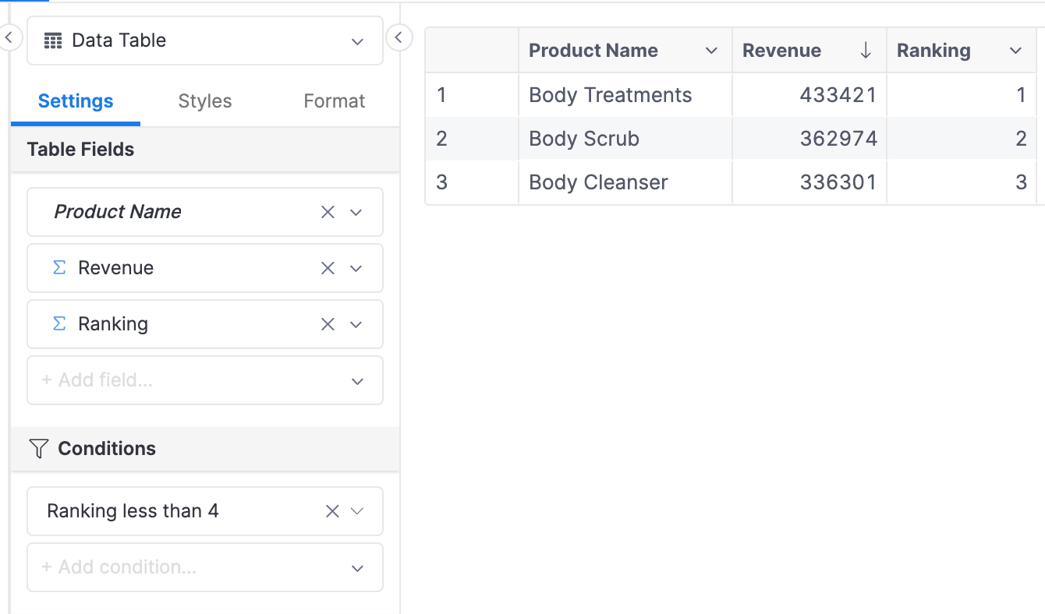This screenshot has width=1045, height=614.
Task: Click the Data Table grid icon
Action: point(53,41)
